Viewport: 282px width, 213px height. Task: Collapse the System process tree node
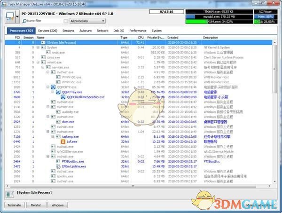click(38, 47)
